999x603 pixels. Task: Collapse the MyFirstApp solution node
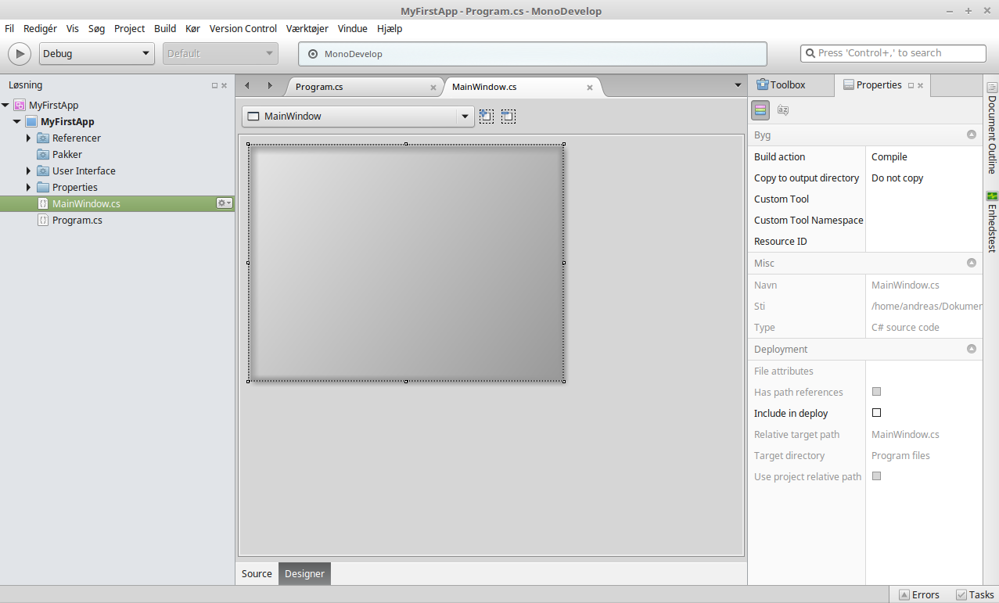6,105
